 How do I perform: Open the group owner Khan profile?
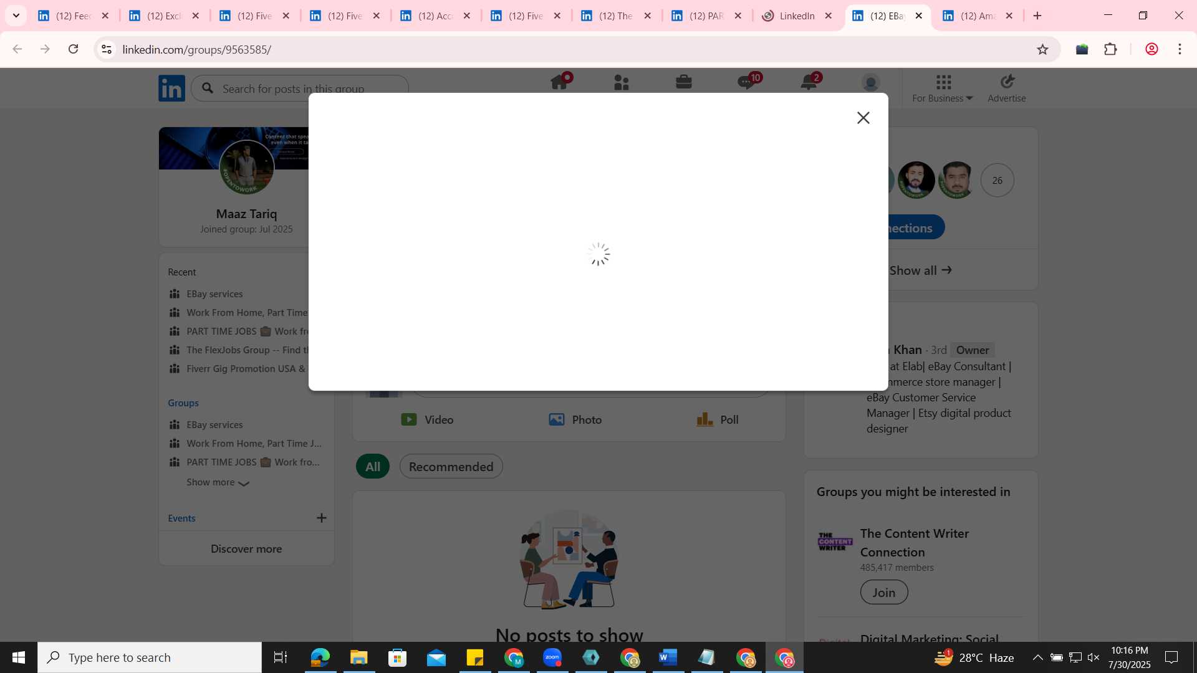tap(907, 350)
